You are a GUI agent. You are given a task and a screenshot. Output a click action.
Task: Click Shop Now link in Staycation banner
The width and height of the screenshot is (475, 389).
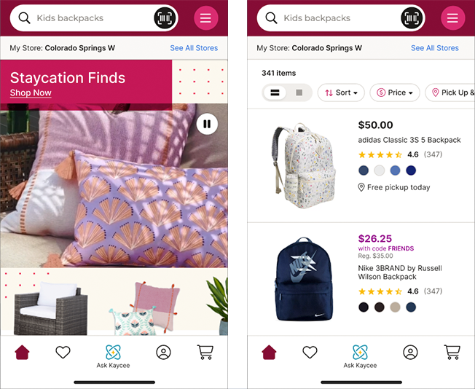pyautogui.click(x=31, y=93)
